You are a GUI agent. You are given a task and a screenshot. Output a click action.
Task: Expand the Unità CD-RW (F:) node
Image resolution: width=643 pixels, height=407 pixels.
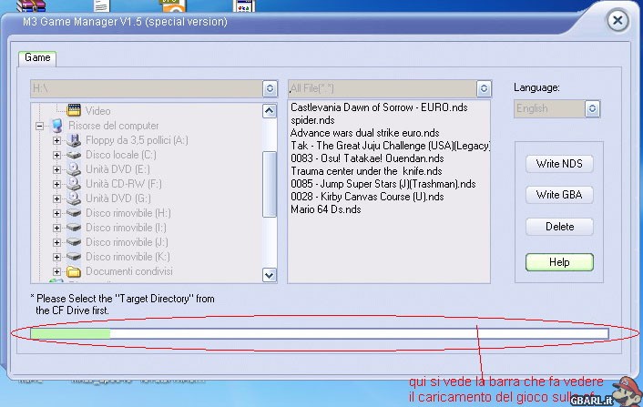point(56,184)
